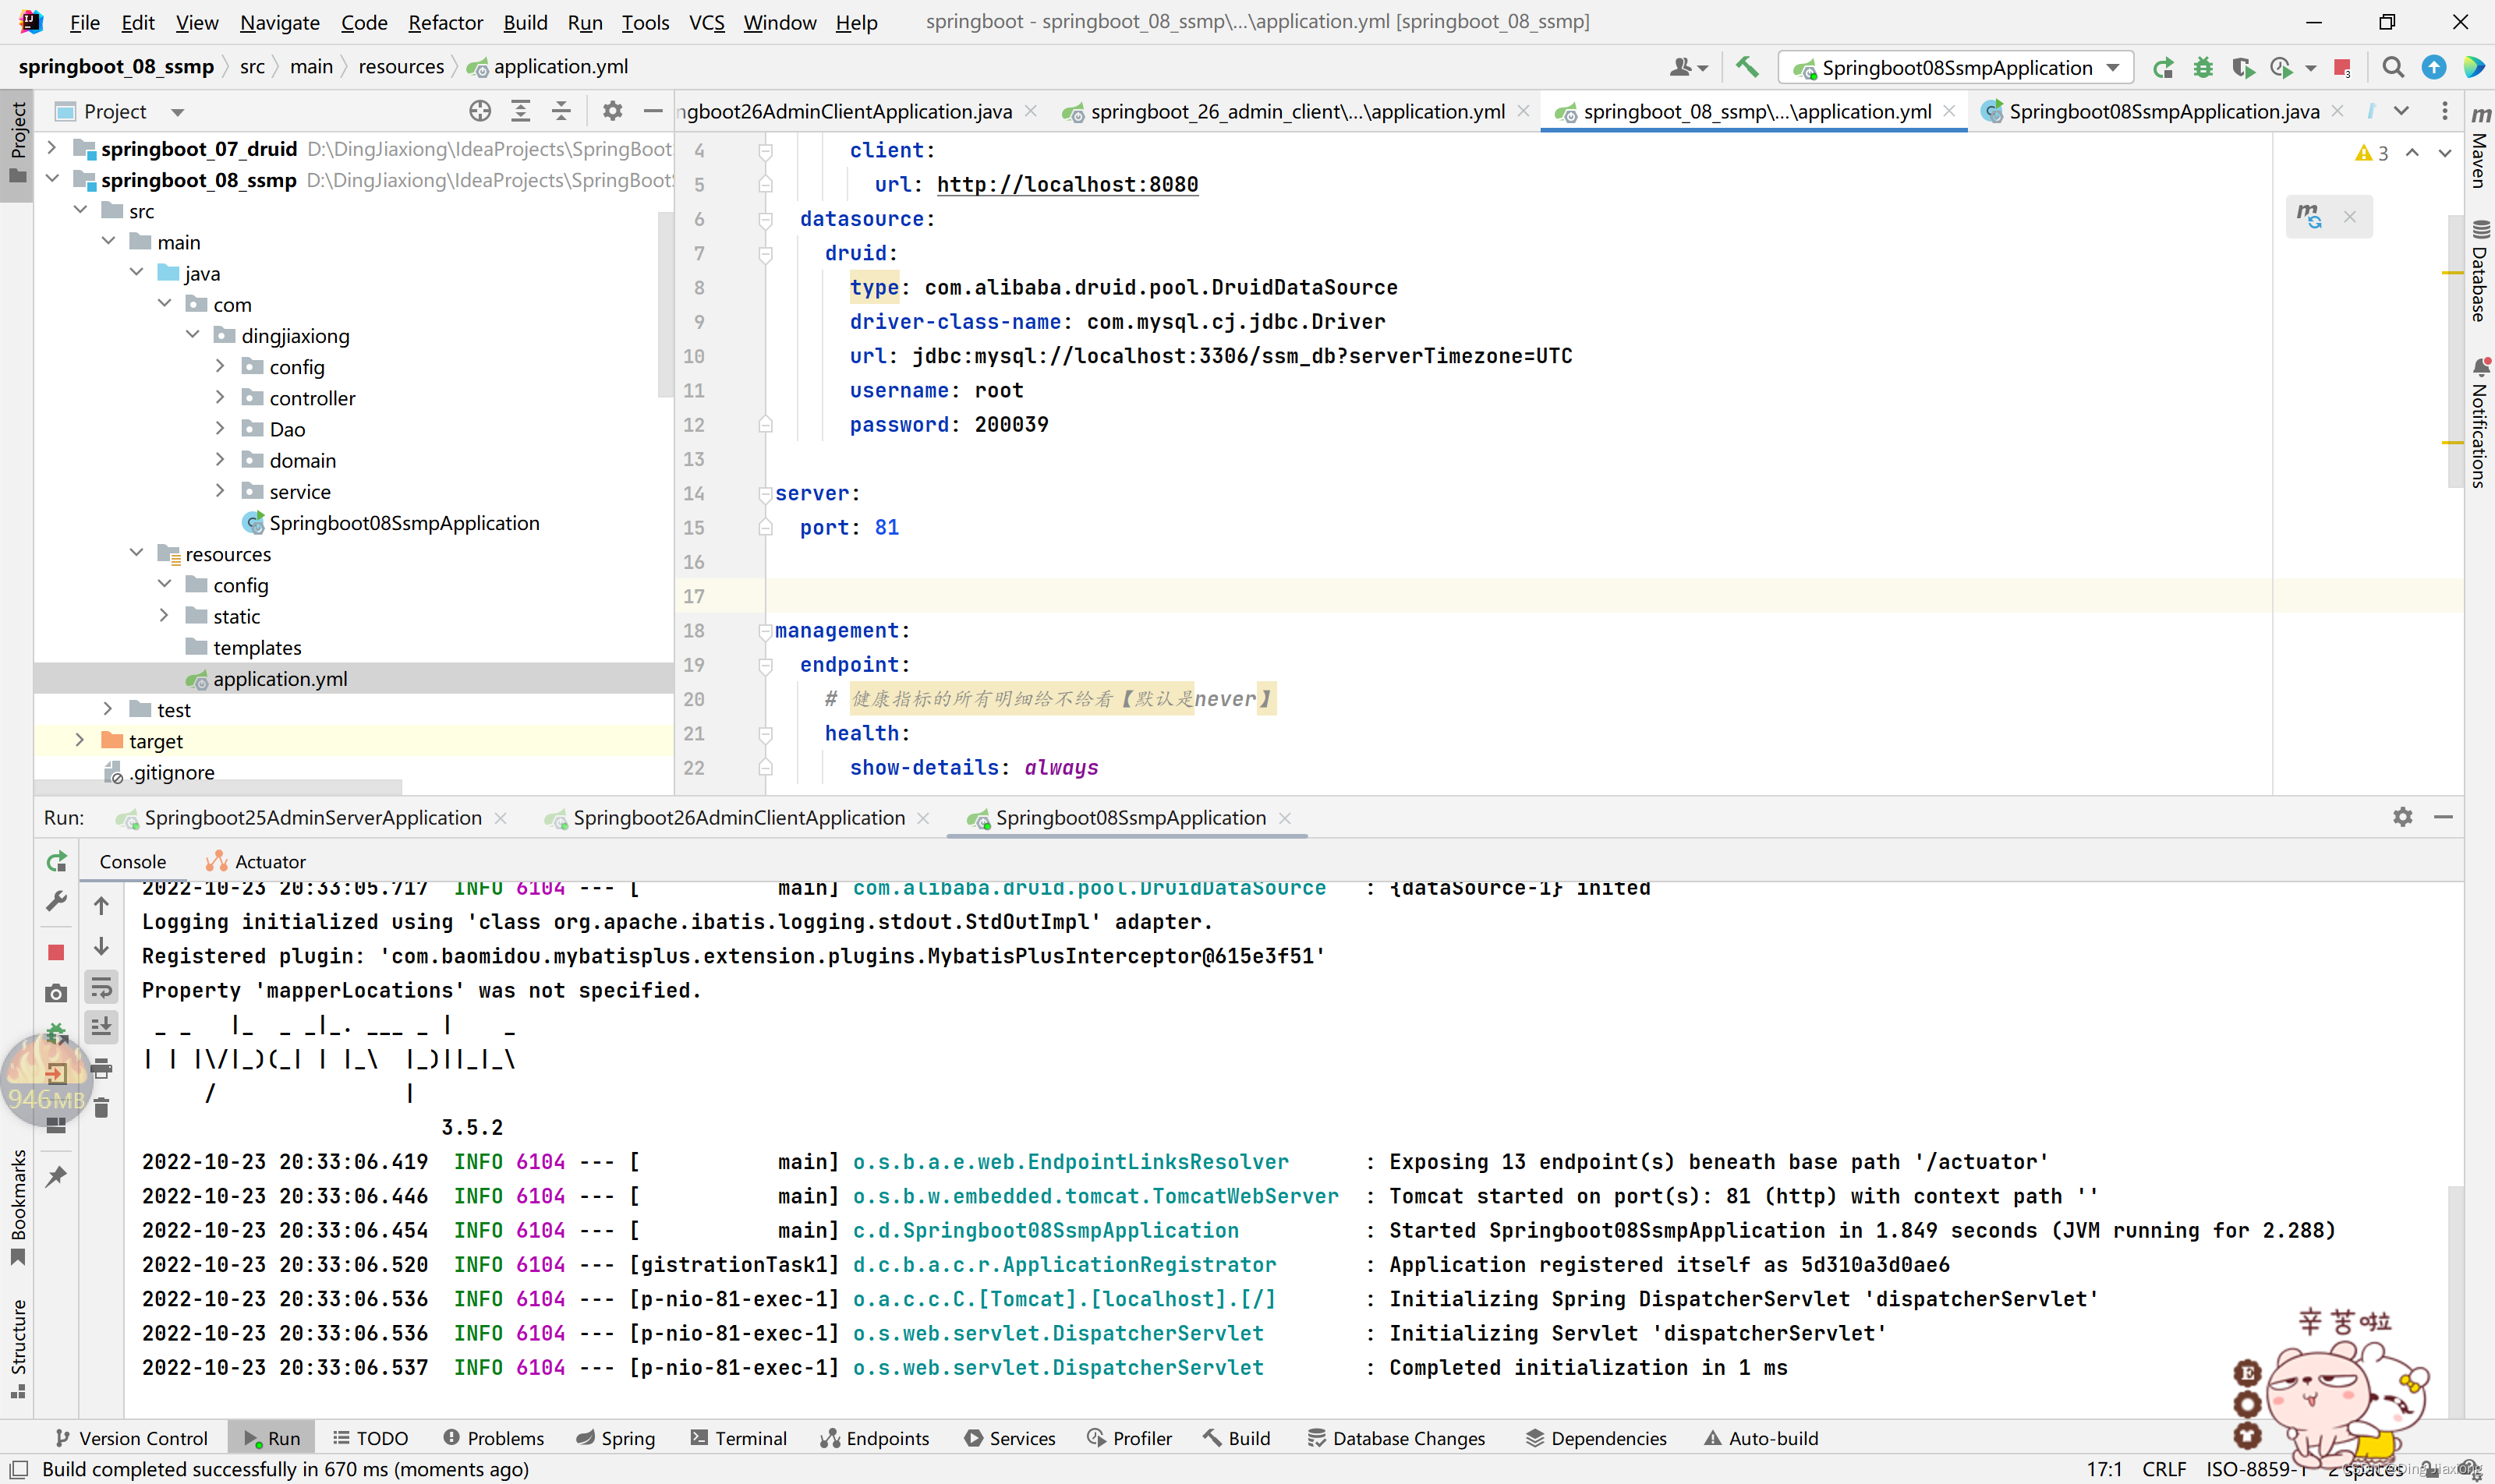Open Problems tool window button
2495x1484 pixels.
coord(494,1438)
